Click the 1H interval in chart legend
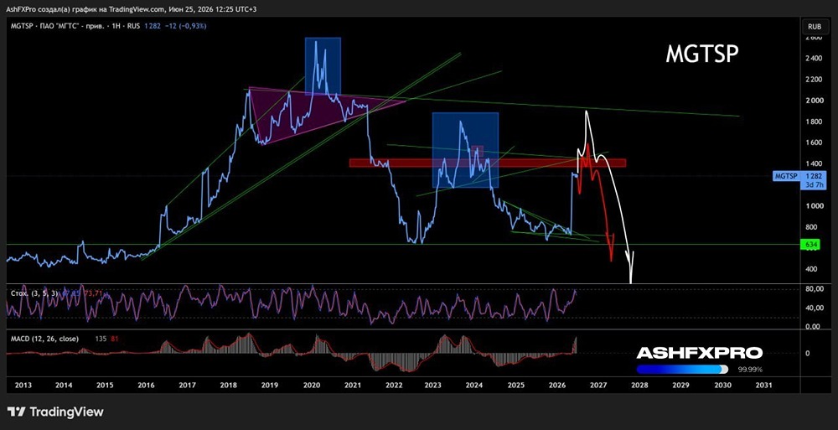The image size is (838, 430). coord(116,26)
